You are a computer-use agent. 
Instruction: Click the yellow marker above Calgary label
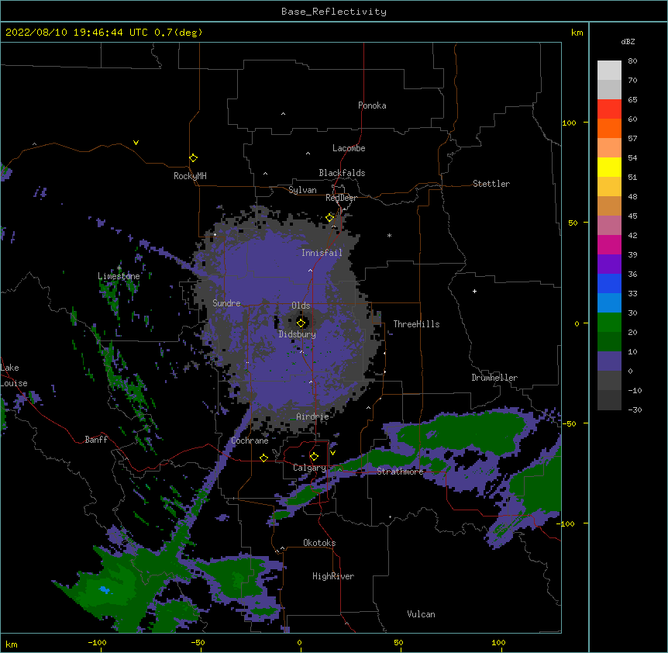pyautogui.click(x=314, y=457)
